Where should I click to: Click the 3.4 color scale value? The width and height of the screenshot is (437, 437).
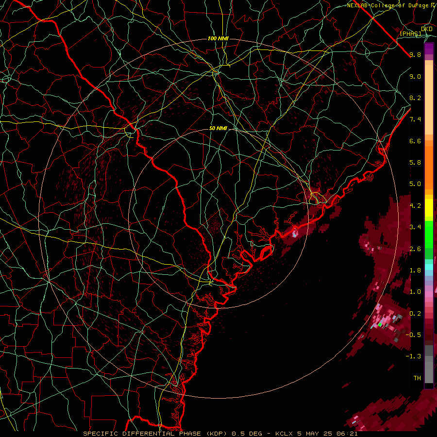tap(415, 227)
